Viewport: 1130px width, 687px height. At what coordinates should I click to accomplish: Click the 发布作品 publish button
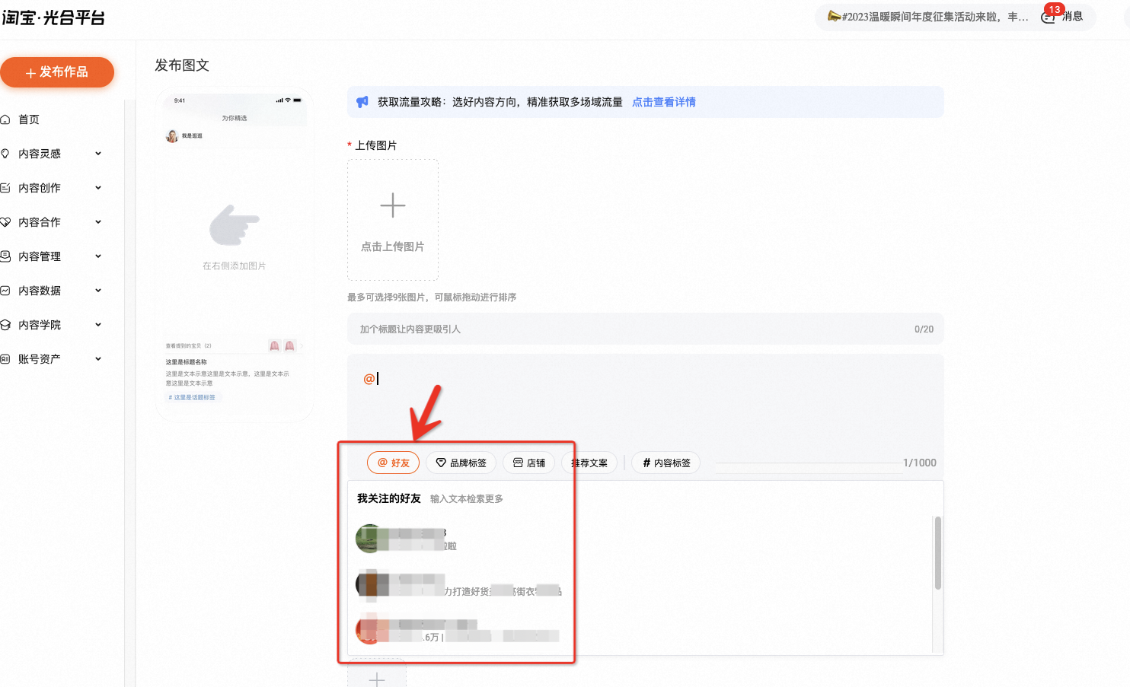57,72
